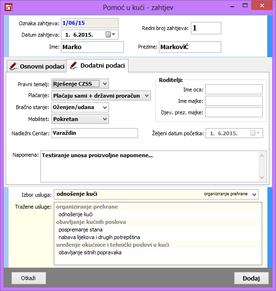This screenshot has height=291, width=276.
Task: Open calendar picker for Datum zahtjeva
Action: click(110, 34)
